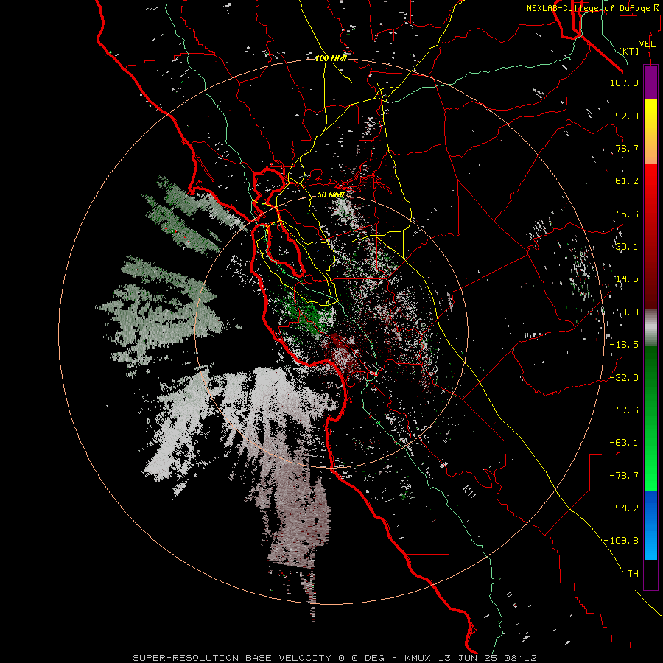Viewport: 663px width, 663px height.
Task: Select the 92.3 velocity scale value
Action: click(x=627, y=116)
